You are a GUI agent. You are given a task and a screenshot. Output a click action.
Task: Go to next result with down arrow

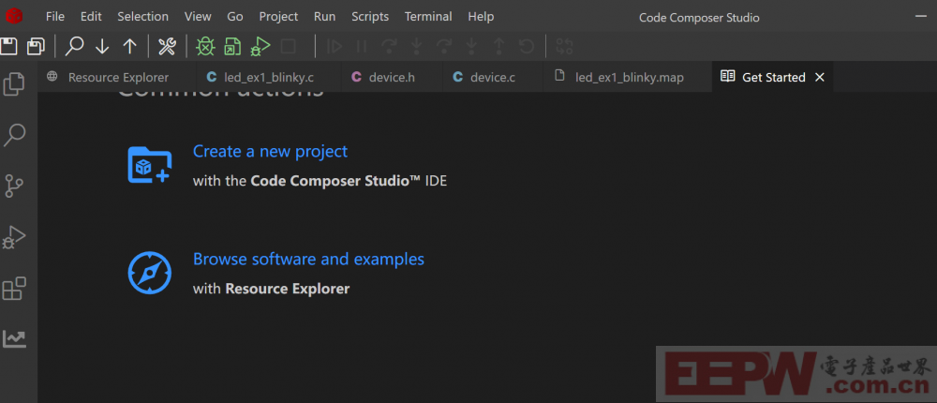coord(102,46)
